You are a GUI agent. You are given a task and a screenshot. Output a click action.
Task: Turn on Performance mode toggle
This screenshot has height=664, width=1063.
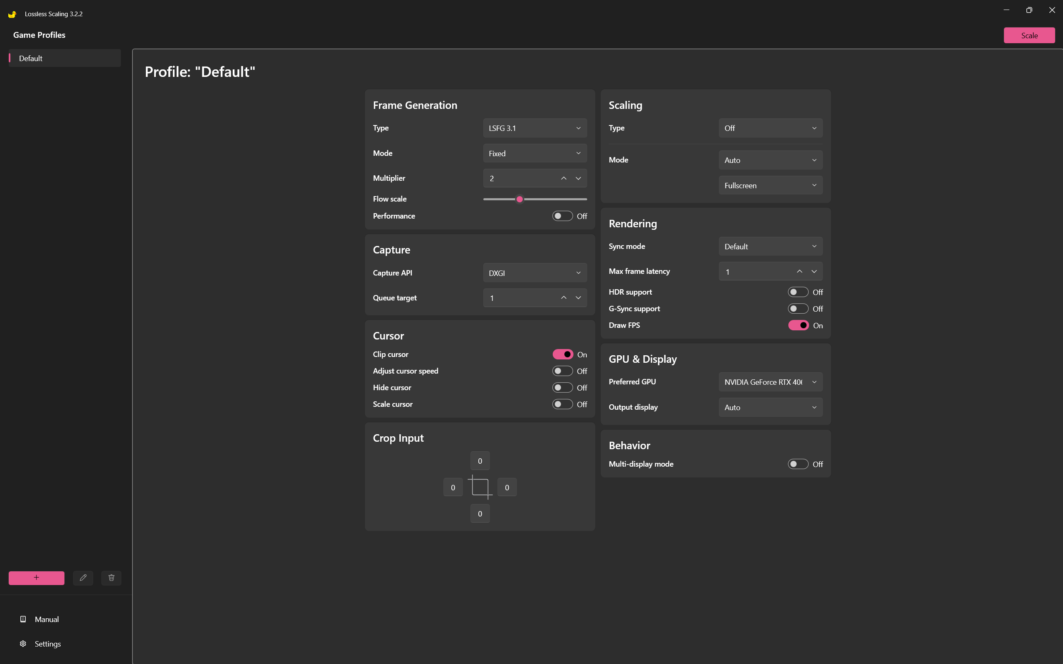pyautogui.click(x=562, y=216)
